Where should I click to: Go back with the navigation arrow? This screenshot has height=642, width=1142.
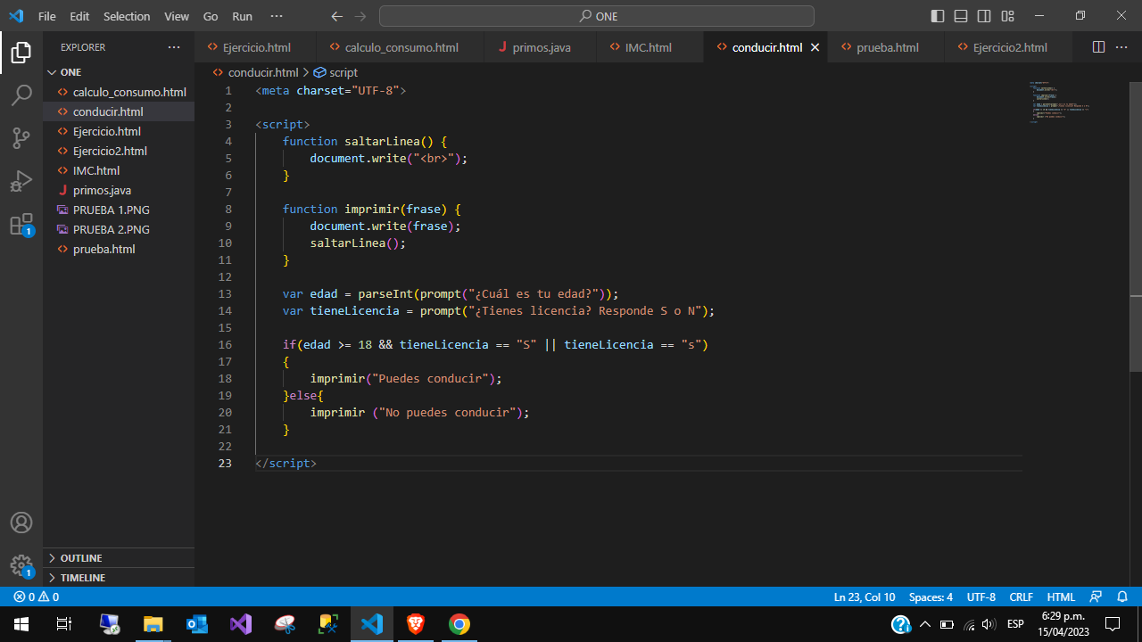pyautogui.click(x=336, y=16)
